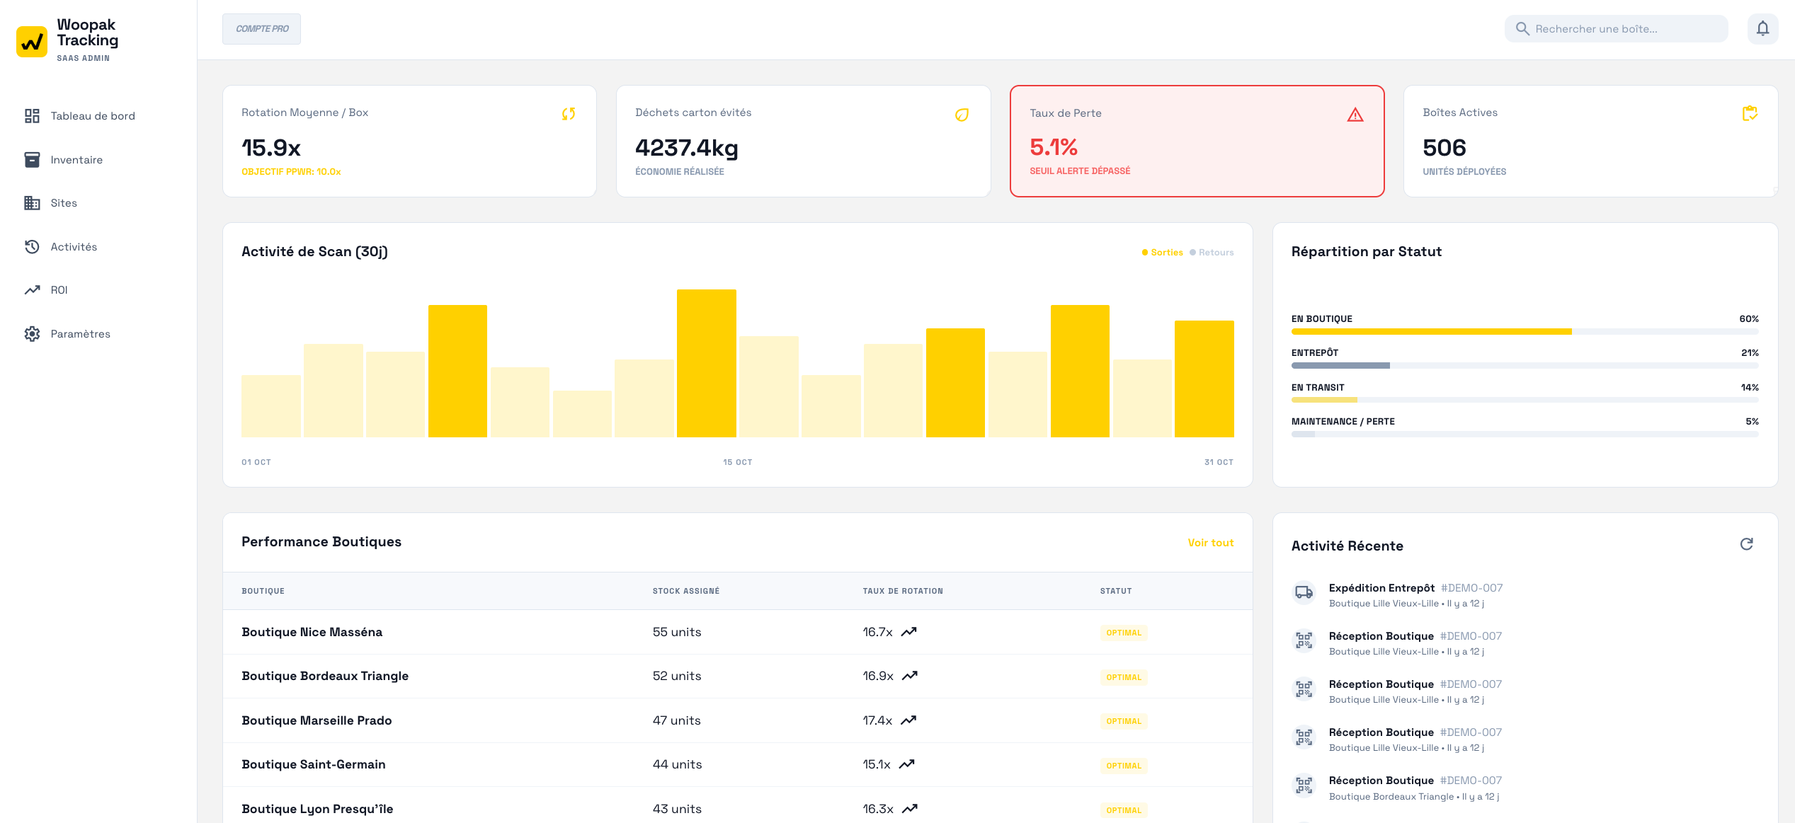The height and width of the screenshot is (823, 1795).
Task: Click the notification bell icon
Action: pyautogui.click(x=1762, y=29)
